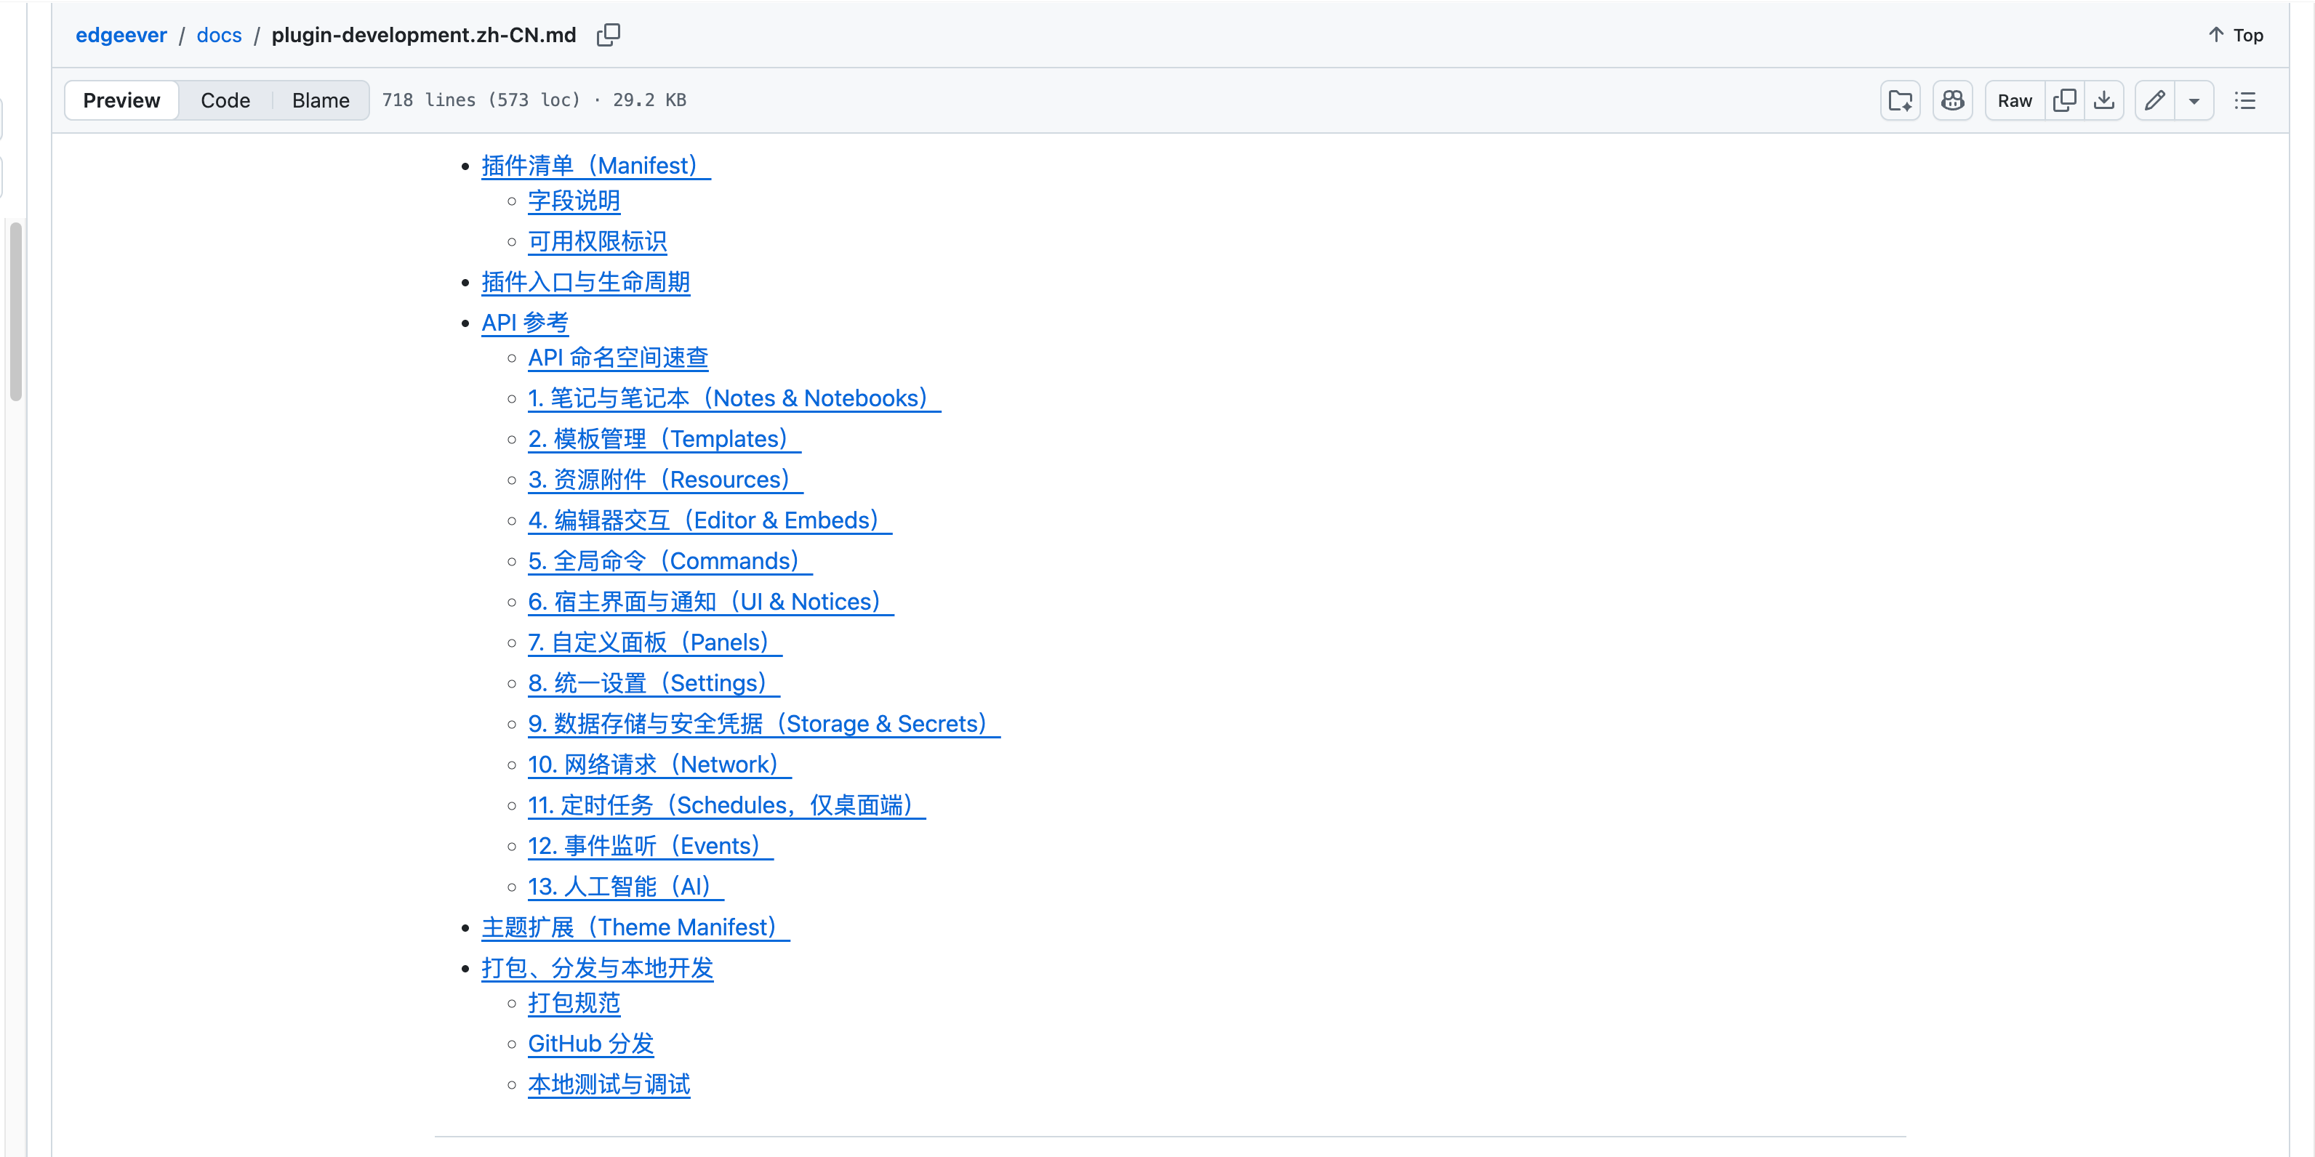Go to 打包规范 section
This screenshot has height=1157, width=2315.
click(574, 1004)
